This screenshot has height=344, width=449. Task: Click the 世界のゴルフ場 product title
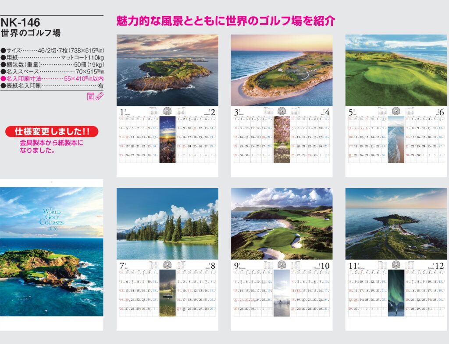pos(31,33)
